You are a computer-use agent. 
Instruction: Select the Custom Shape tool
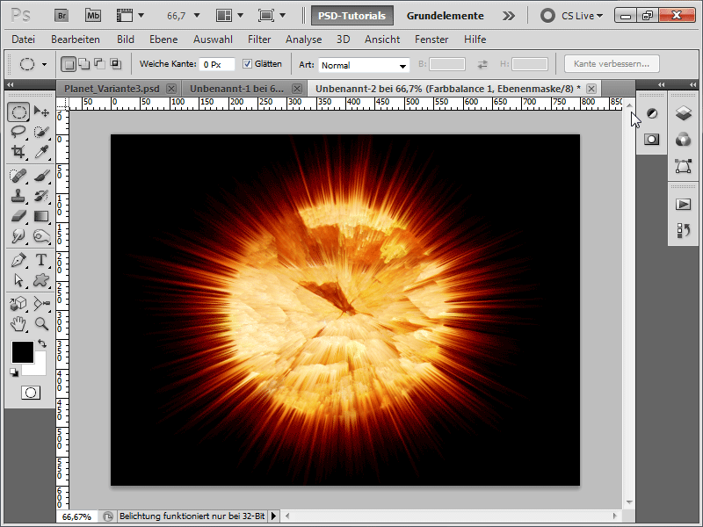(41, 280)
